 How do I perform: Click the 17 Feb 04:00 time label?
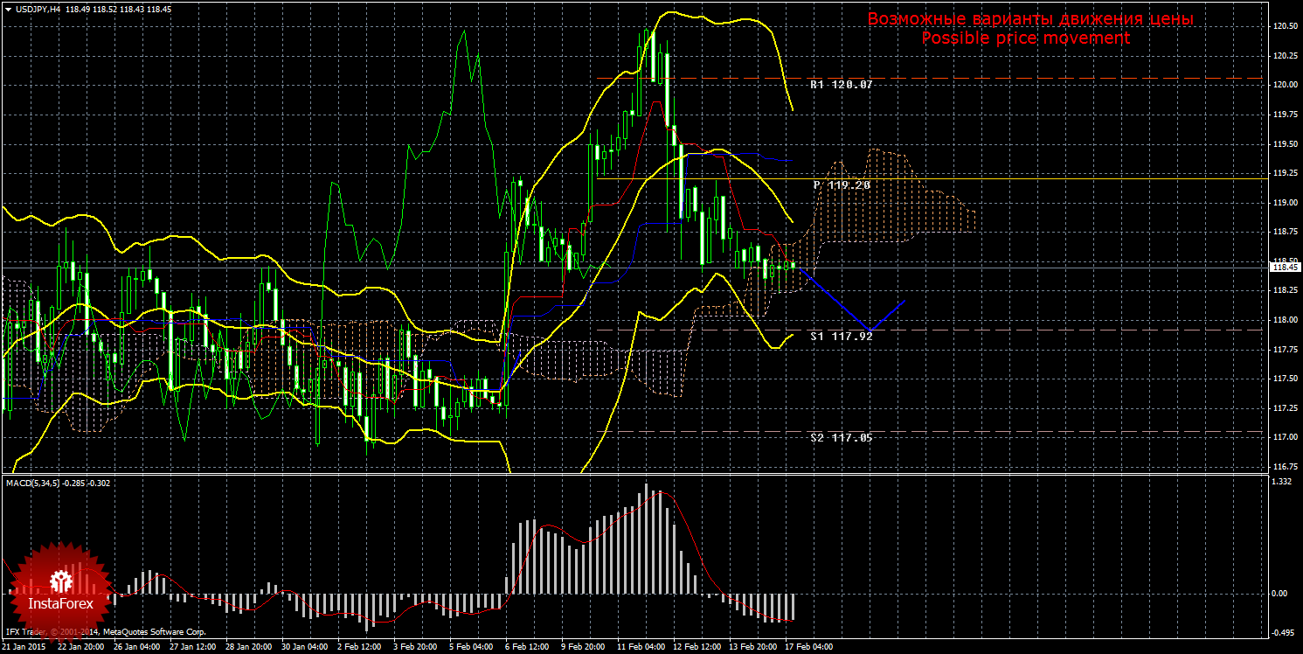pos(809,648)
